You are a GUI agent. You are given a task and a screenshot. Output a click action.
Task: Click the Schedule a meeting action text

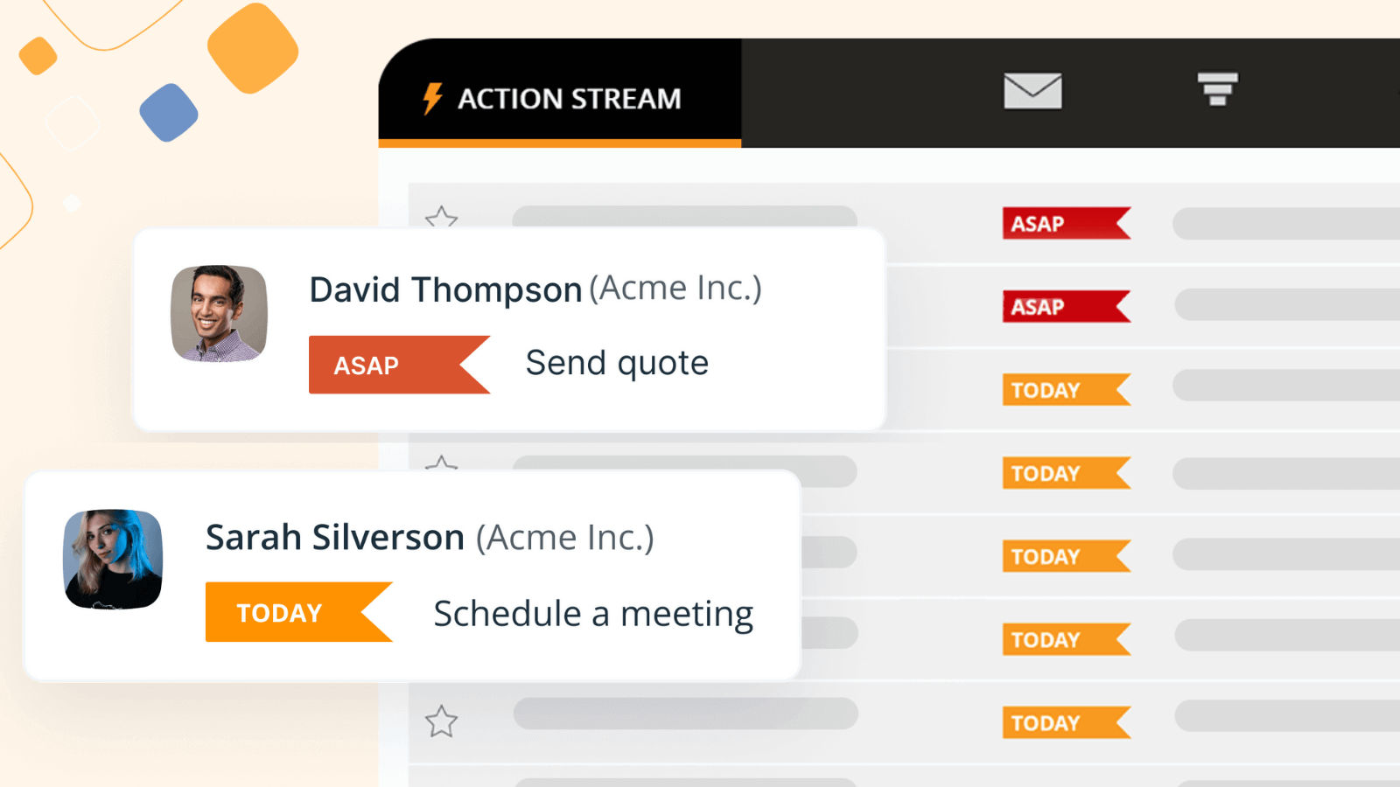pyautogui.click(x=593, y=612)
